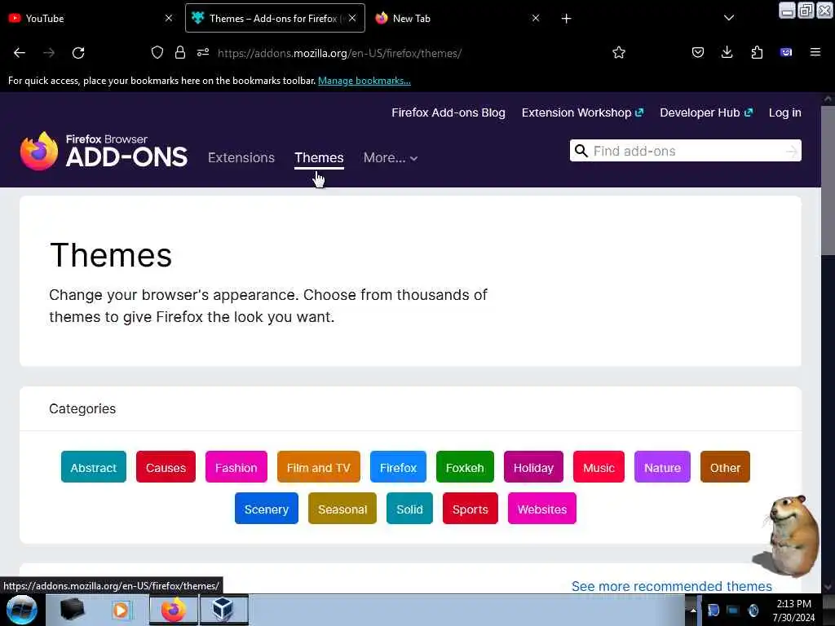
Task: Select the Holiday category
Action: 533,467
